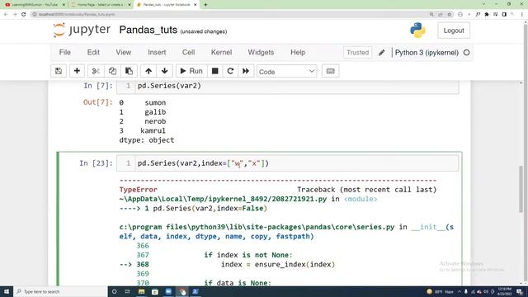Open a new browser tab
The height and width of the screenshot is (297, 528).
[x=205, y=5]
